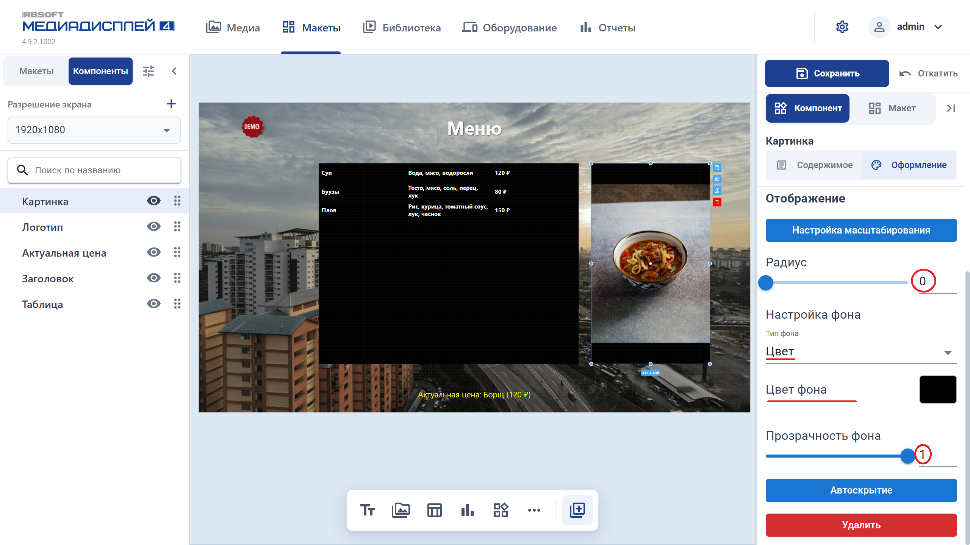Click the Сохранить button

click(x=827, y=73)
